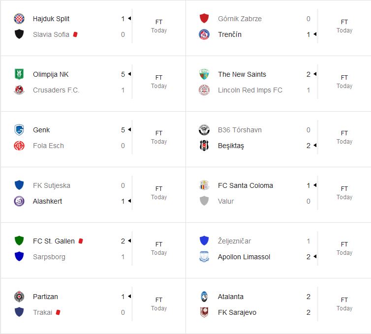This screenshot has height=334, width=371.
Task: Click FT status of Atalanta match
Action: coord(344,300)
